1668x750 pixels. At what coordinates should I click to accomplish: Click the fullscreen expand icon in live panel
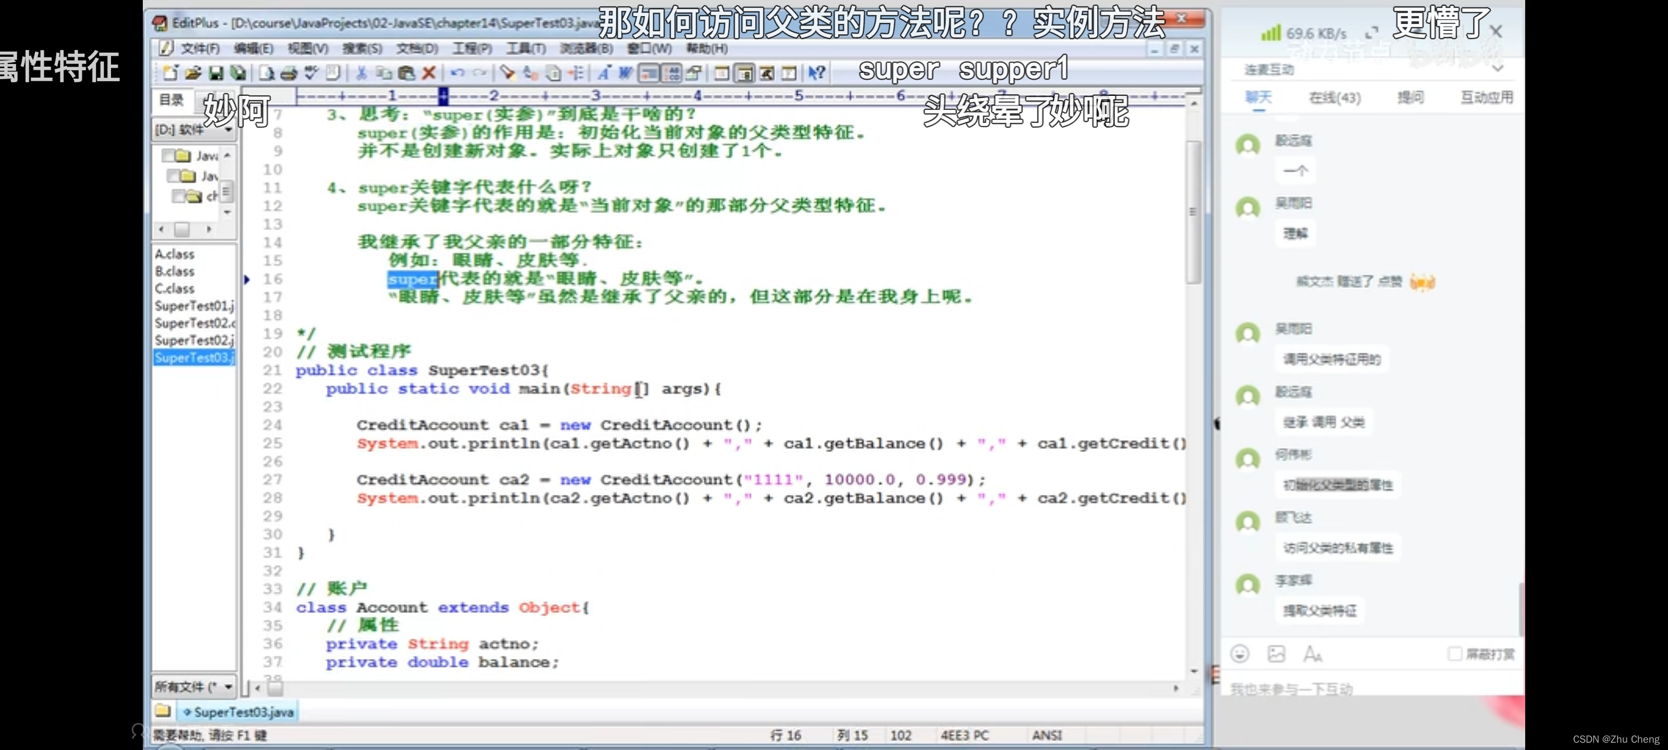point(1371,33)
